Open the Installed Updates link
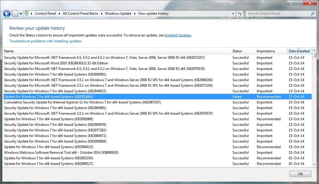This screenshot has height=184, width=319. (x=178, y=35)
